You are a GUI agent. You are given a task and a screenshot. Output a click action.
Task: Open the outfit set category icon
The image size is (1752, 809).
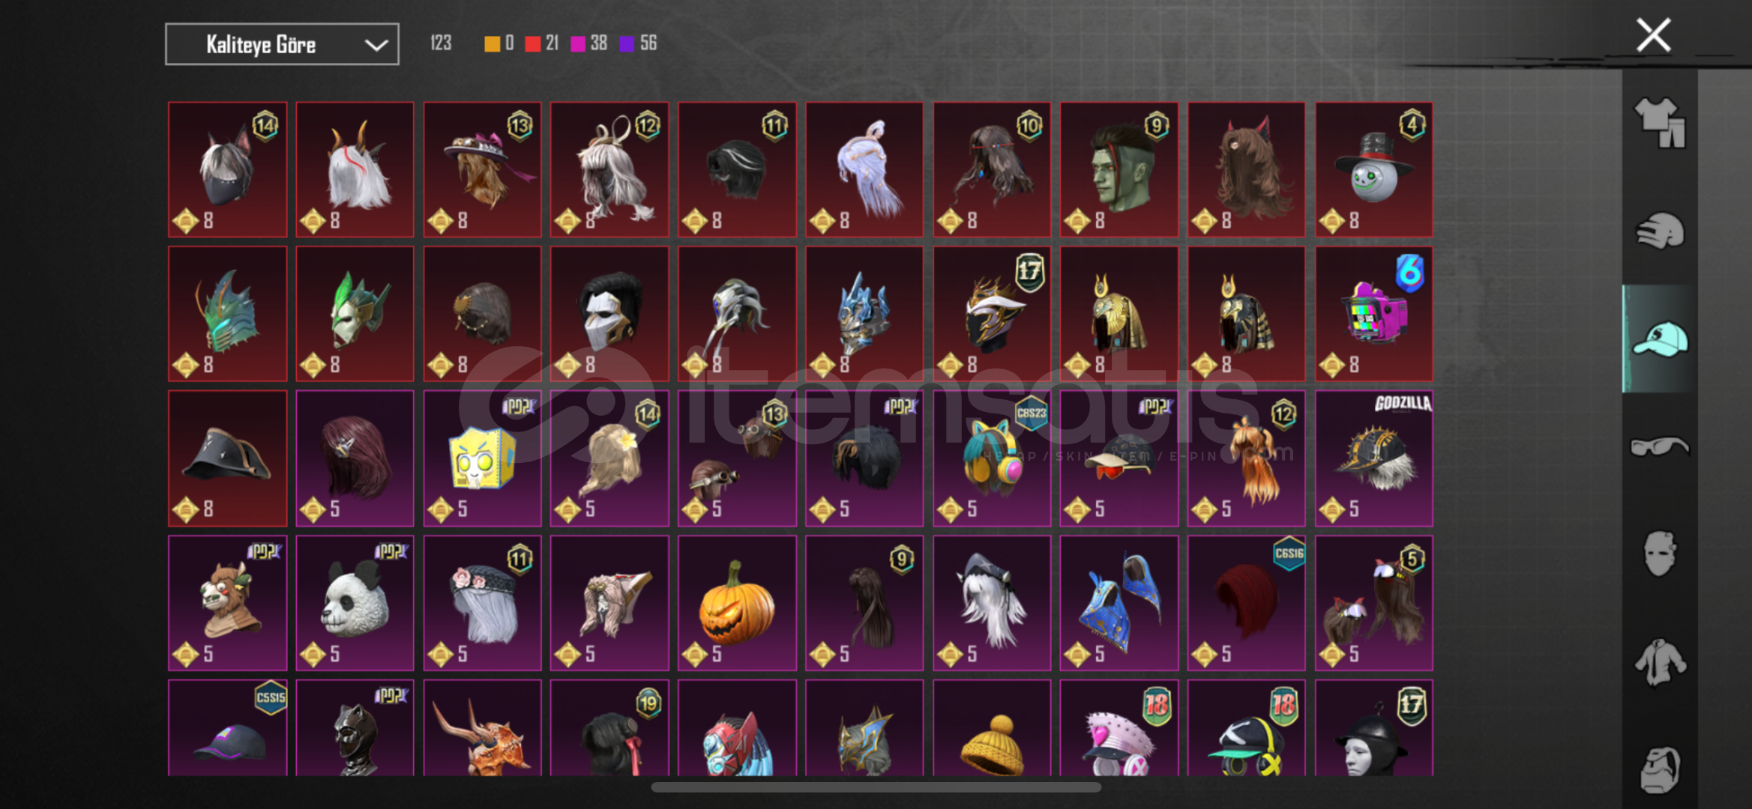[x=1660, y=123]
